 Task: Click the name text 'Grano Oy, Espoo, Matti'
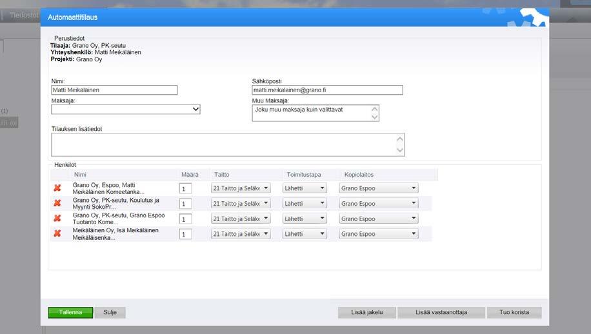(x=104, y=185)
